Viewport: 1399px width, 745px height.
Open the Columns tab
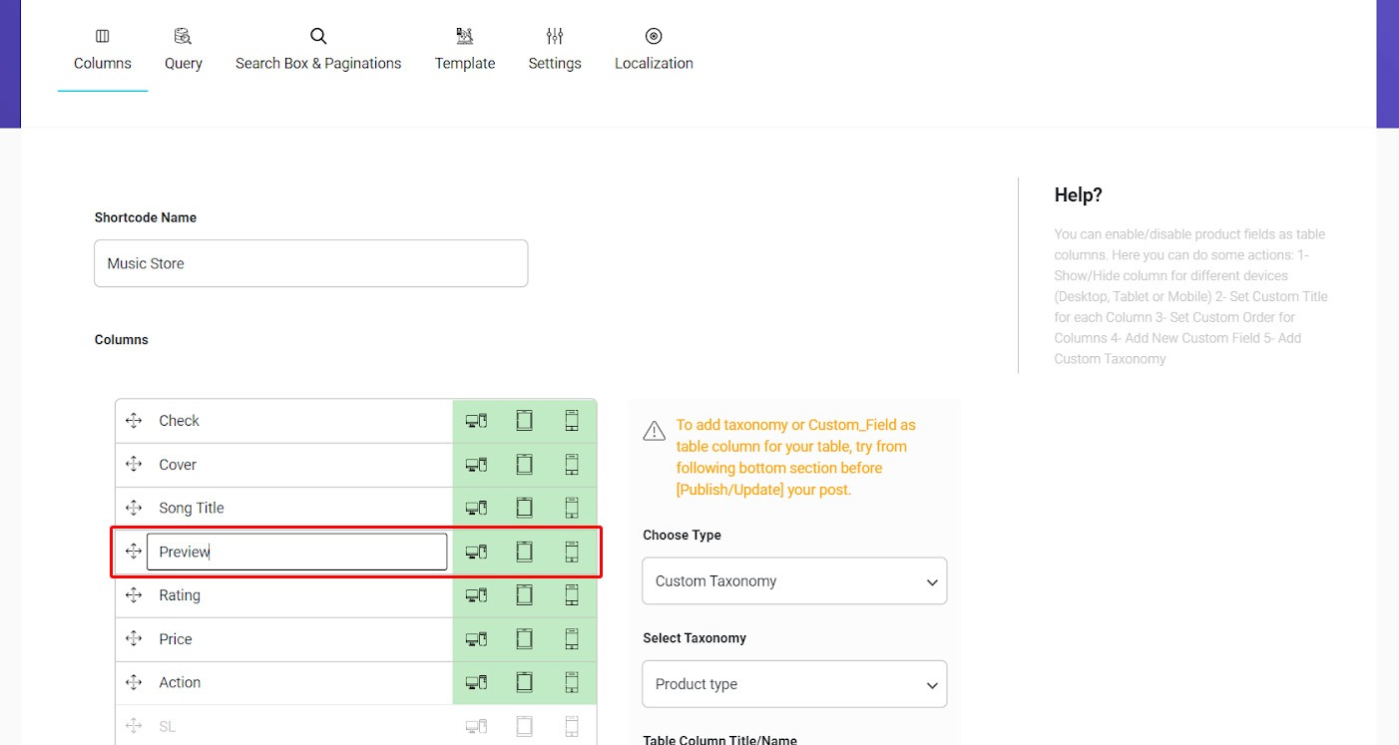(103, 50)
